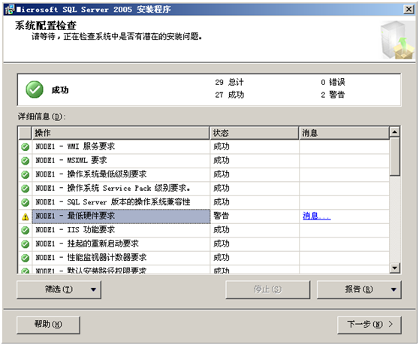Screen dimensions: 419x345
Task: Select row NODE1 - MSXML 要求
Action: click(203, 160)
